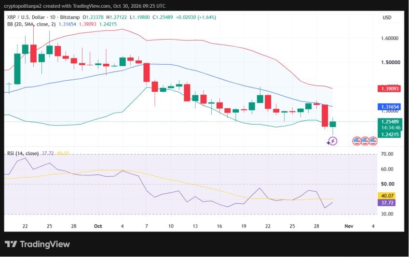Select the BB (20, SMA, close, 2) indicator label
Viewport: 409px width, 257px height.
[31, 24]
